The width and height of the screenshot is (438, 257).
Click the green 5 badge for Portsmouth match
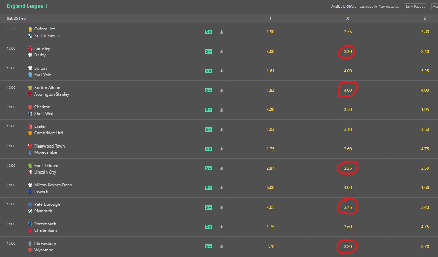point(208,227)
